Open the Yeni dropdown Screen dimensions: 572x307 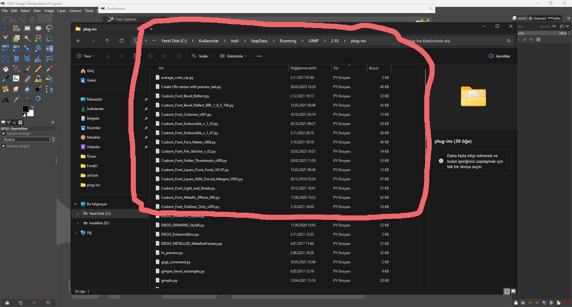click(x=86, y=56)
